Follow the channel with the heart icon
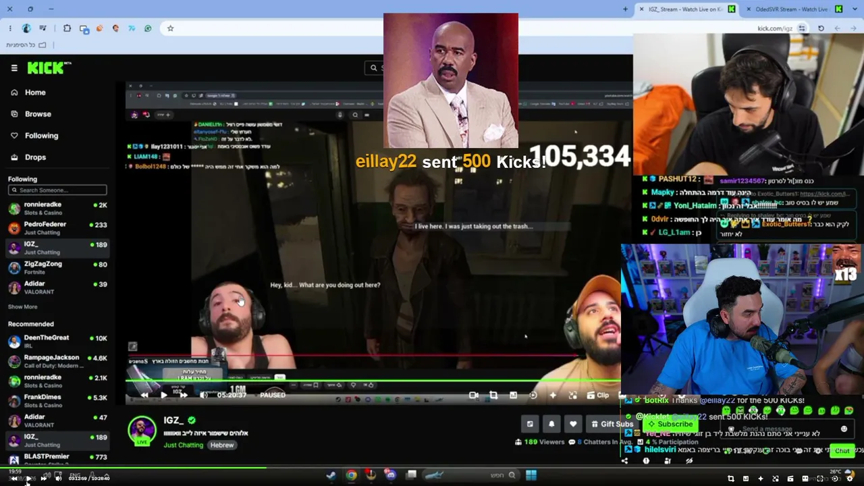Image resolution: width=864 pixels, height=486 pixels. [573, 424]
